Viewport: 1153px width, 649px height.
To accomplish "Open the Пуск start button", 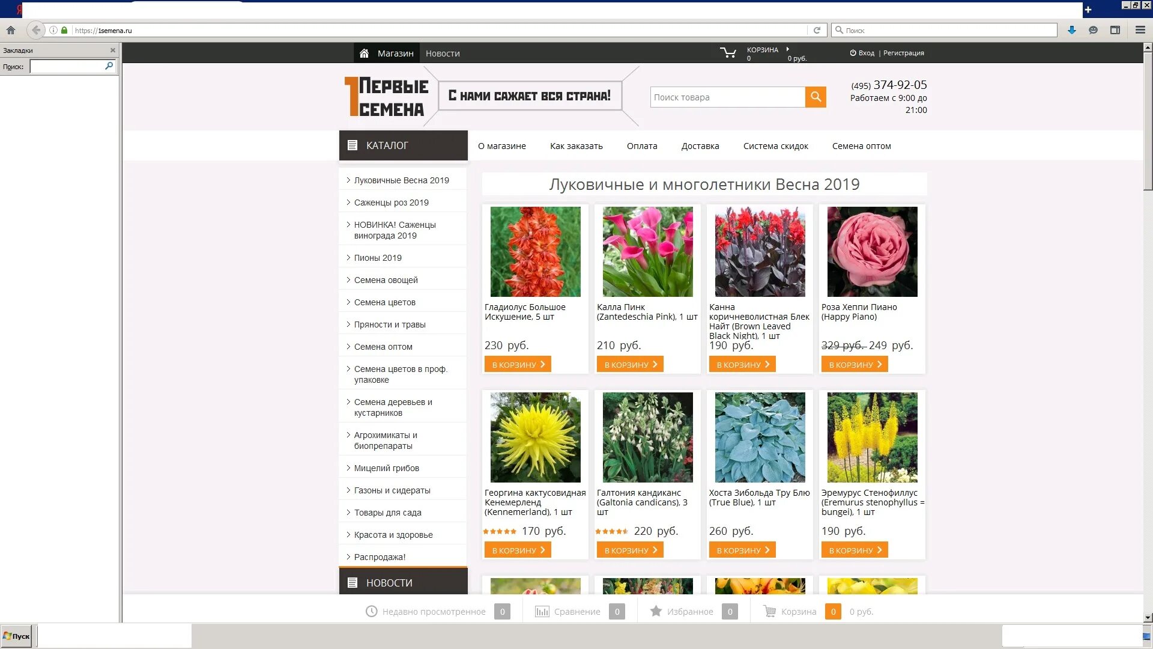I will click(x=16, y=636).
